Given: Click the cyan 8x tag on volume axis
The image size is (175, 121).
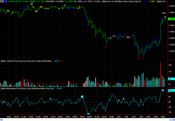Looking at the screenshot, I should click(171, 79).
